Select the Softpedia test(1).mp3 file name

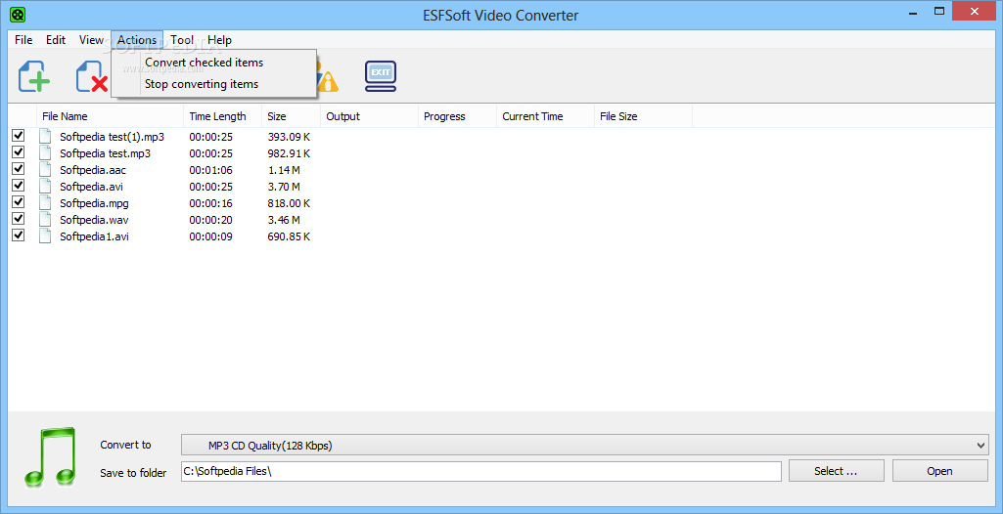pos(112,137)
